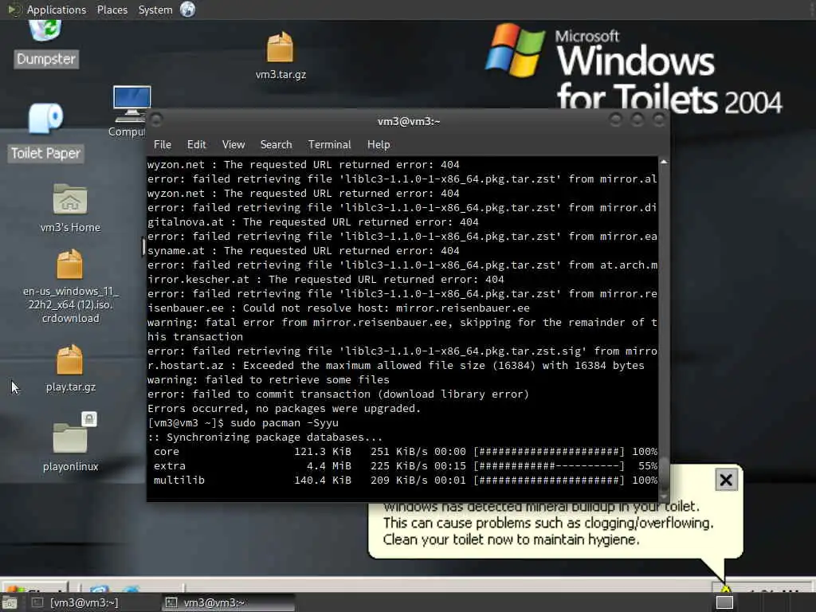Close the terminal window
This screenshot has width=816, height=612.
659,120
